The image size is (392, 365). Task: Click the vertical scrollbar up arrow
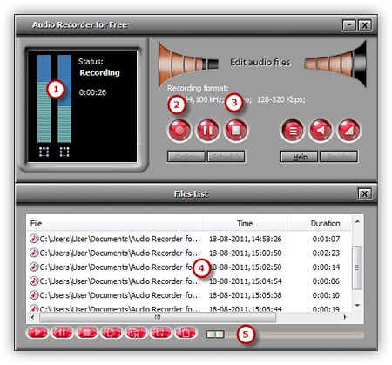tap(357, 221)
